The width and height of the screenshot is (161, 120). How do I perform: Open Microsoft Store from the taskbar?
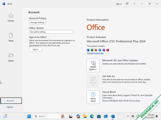tap(99, 116)
